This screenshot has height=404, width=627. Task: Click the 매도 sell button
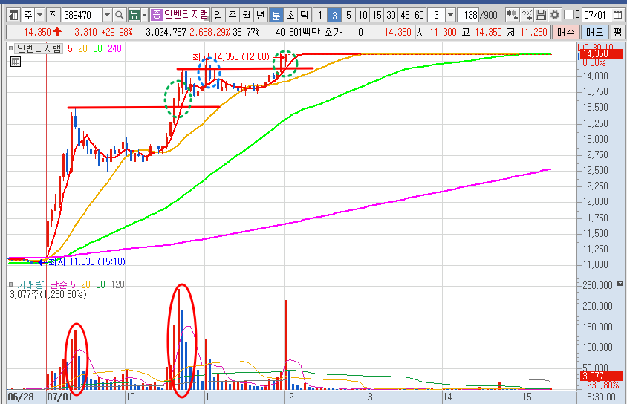594,32
